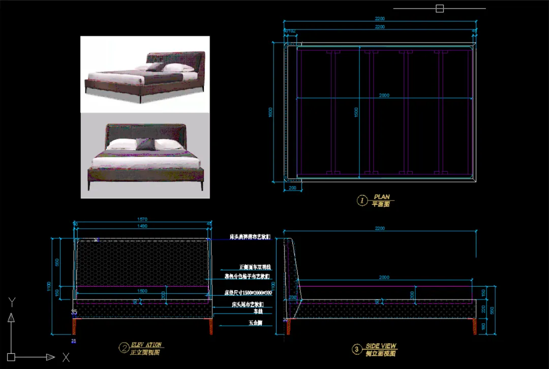
Task: Select the "40102" dimension above plan corner
Action: tap(289, 31)
